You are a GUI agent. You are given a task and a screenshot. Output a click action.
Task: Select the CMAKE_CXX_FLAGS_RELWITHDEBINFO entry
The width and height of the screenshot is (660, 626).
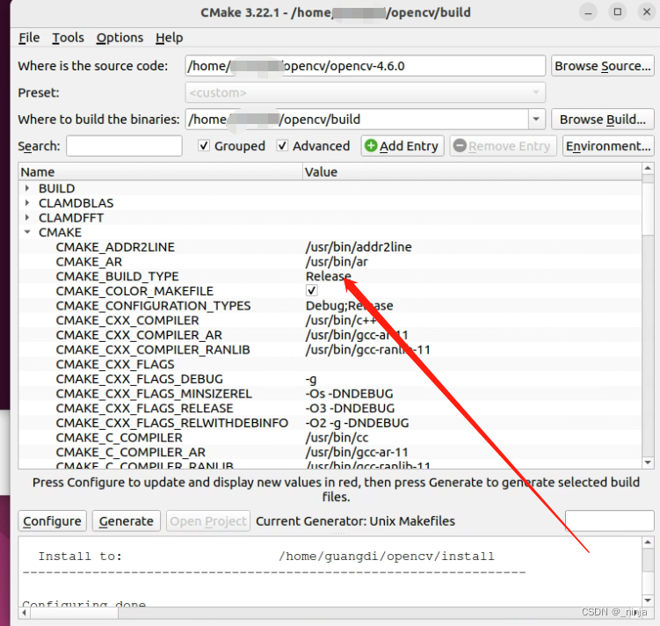[x=171, y=423]
